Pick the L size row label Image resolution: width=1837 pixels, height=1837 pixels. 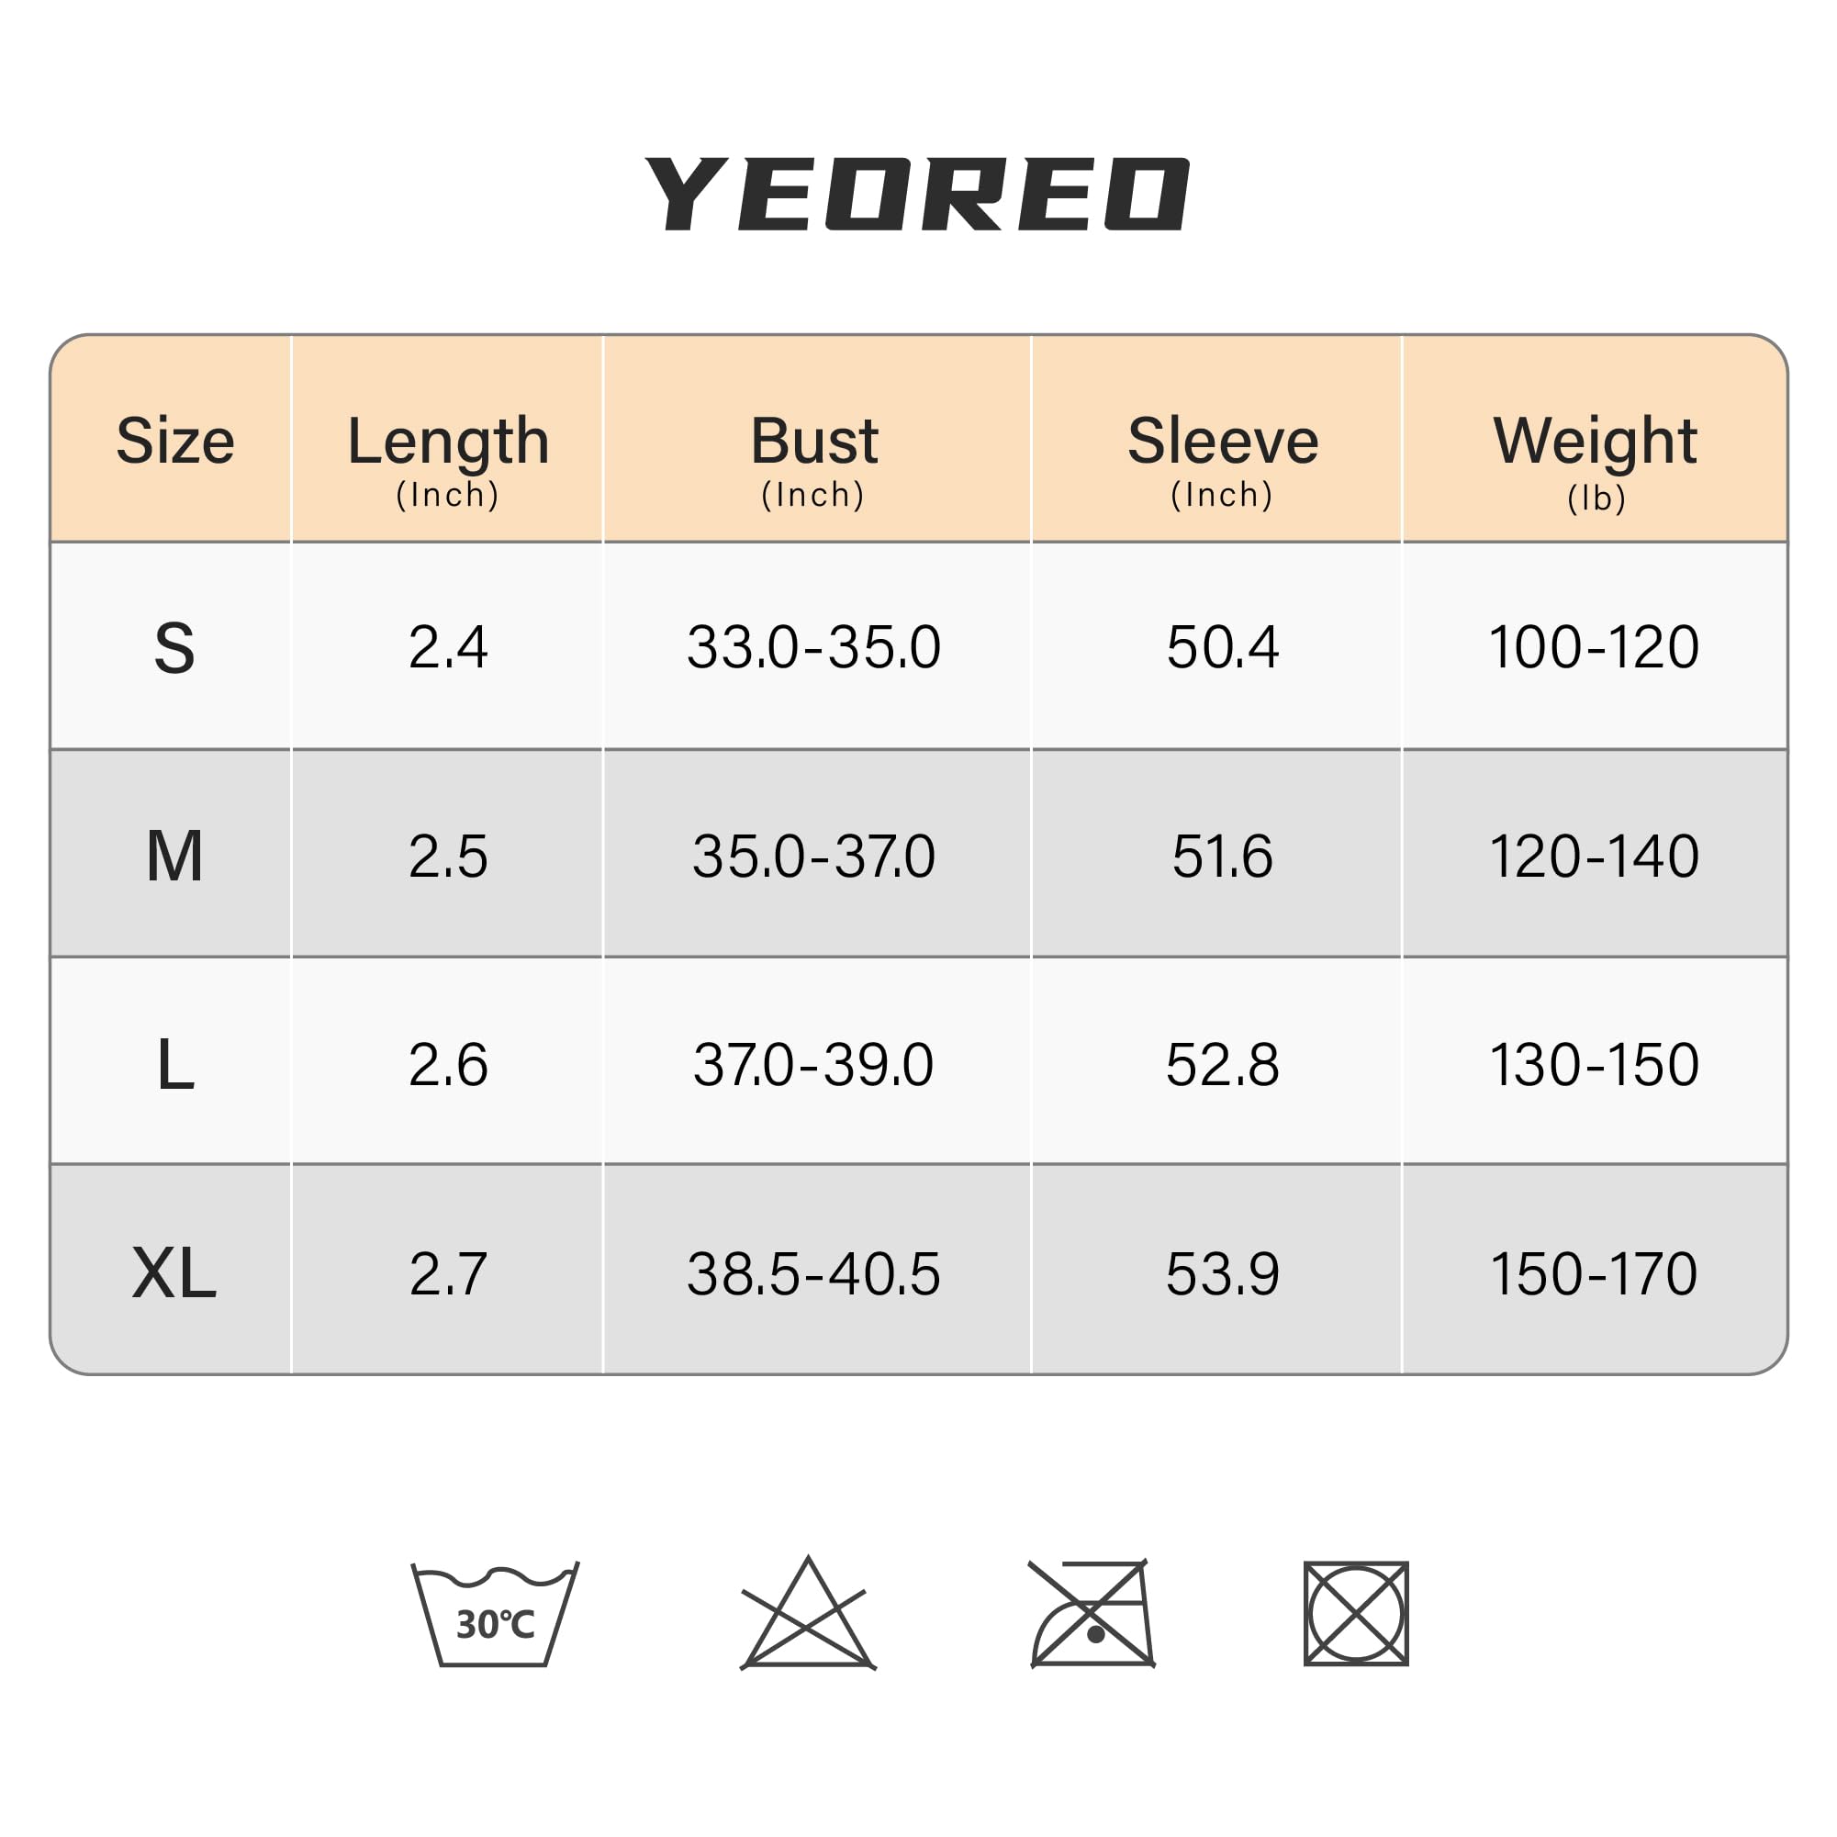pos(175,1064)
